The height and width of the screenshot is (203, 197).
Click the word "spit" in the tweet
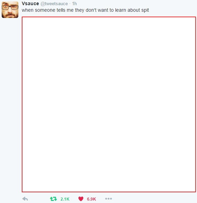point(145,10)
